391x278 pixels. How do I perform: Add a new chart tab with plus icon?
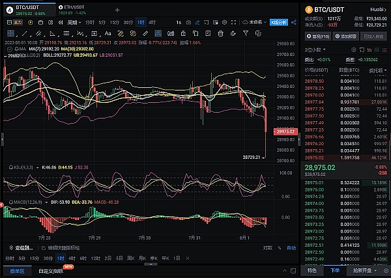tap(117, 10)
